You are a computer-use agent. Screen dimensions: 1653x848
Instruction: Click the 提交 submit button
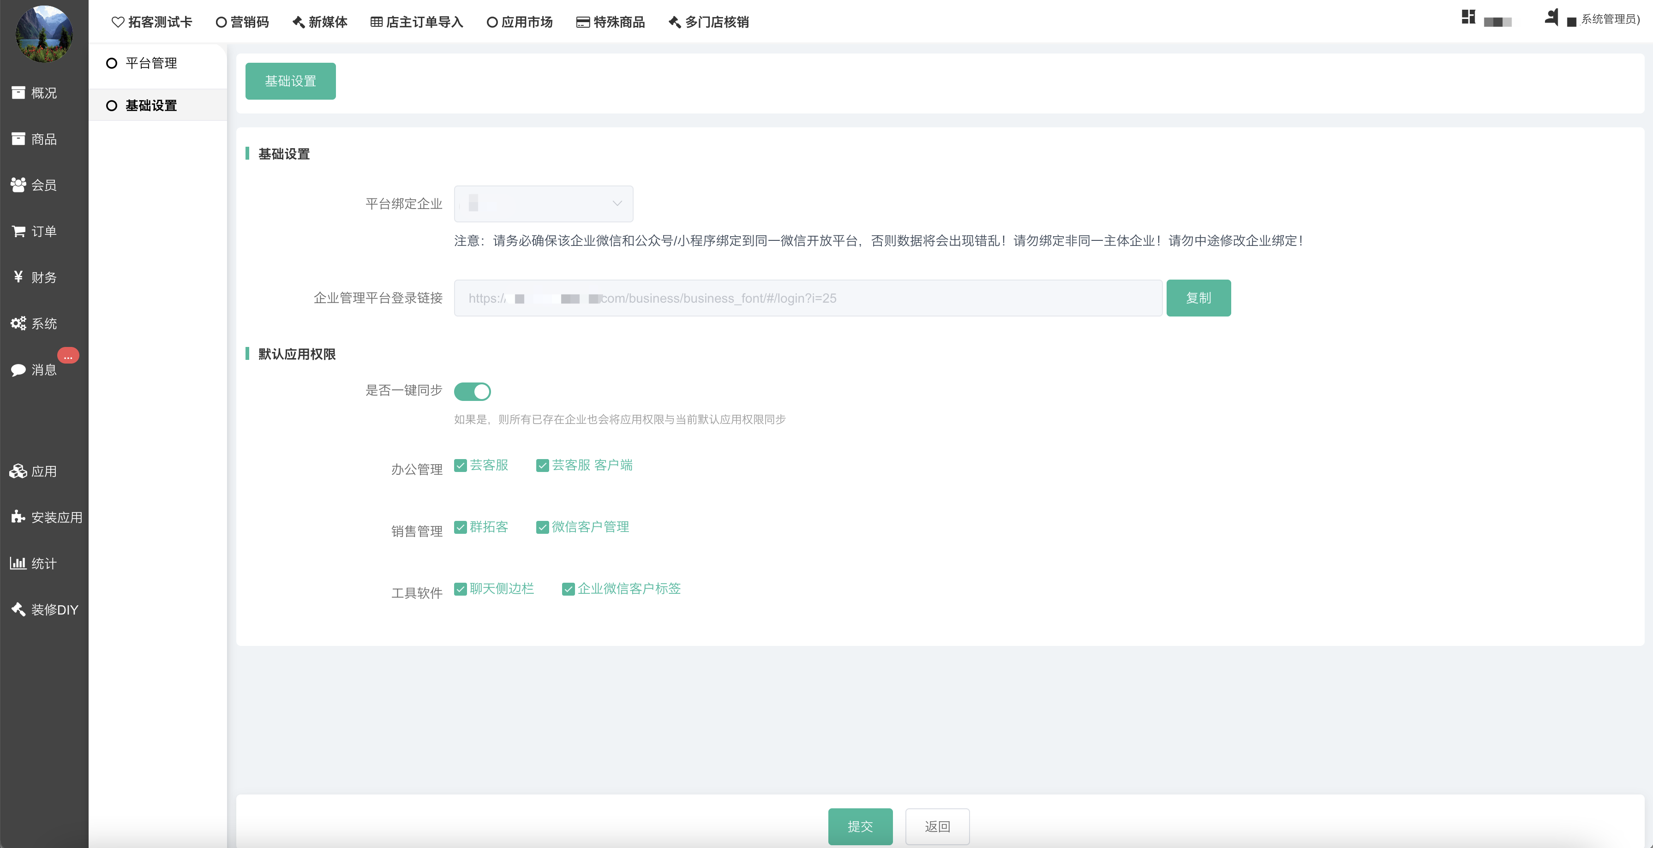click(860, 826)
